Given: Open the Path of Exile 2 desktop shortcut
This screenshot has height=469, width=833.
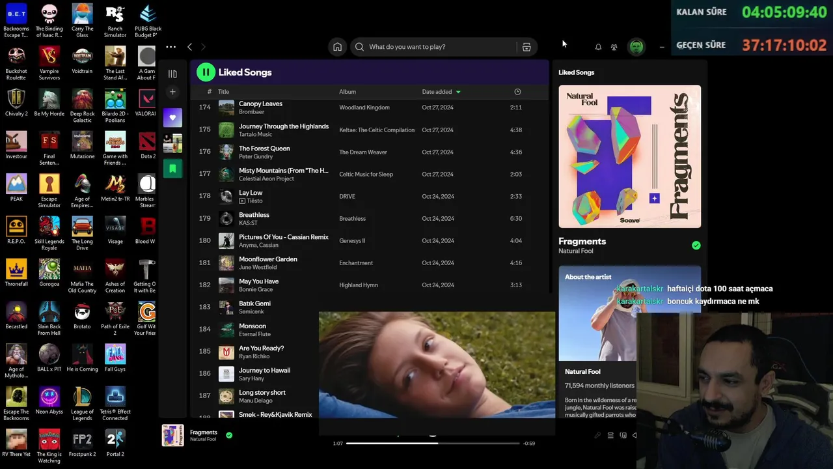Looking at the screenshot, I should click(115, 319).
